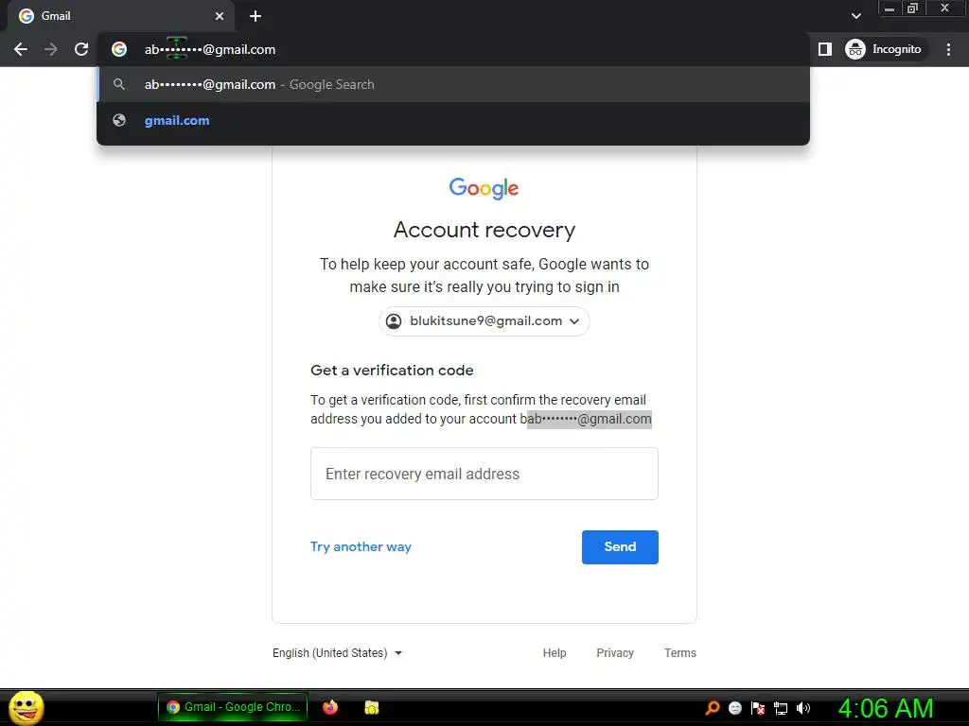Screen dimensions: 969x726
Task: Click the Google favicon in the address bar
Action: tap(119, 49)
